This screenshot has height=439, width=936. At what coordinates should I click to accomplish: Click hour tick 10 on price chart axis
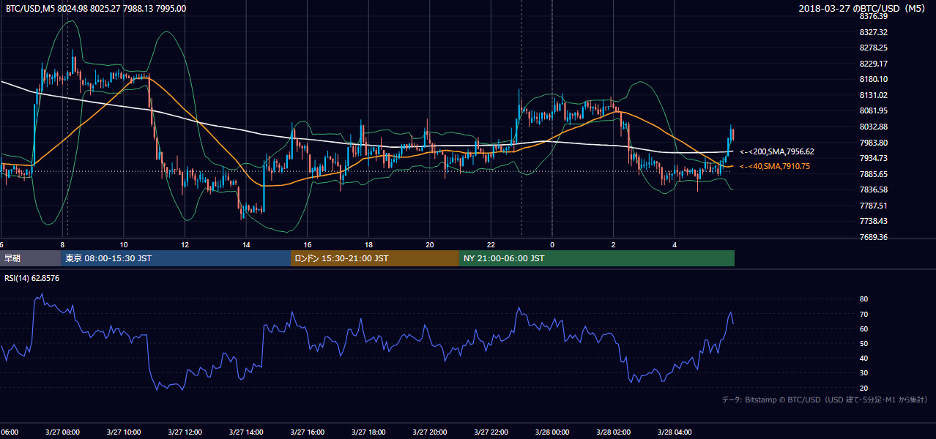coord(124,244)
